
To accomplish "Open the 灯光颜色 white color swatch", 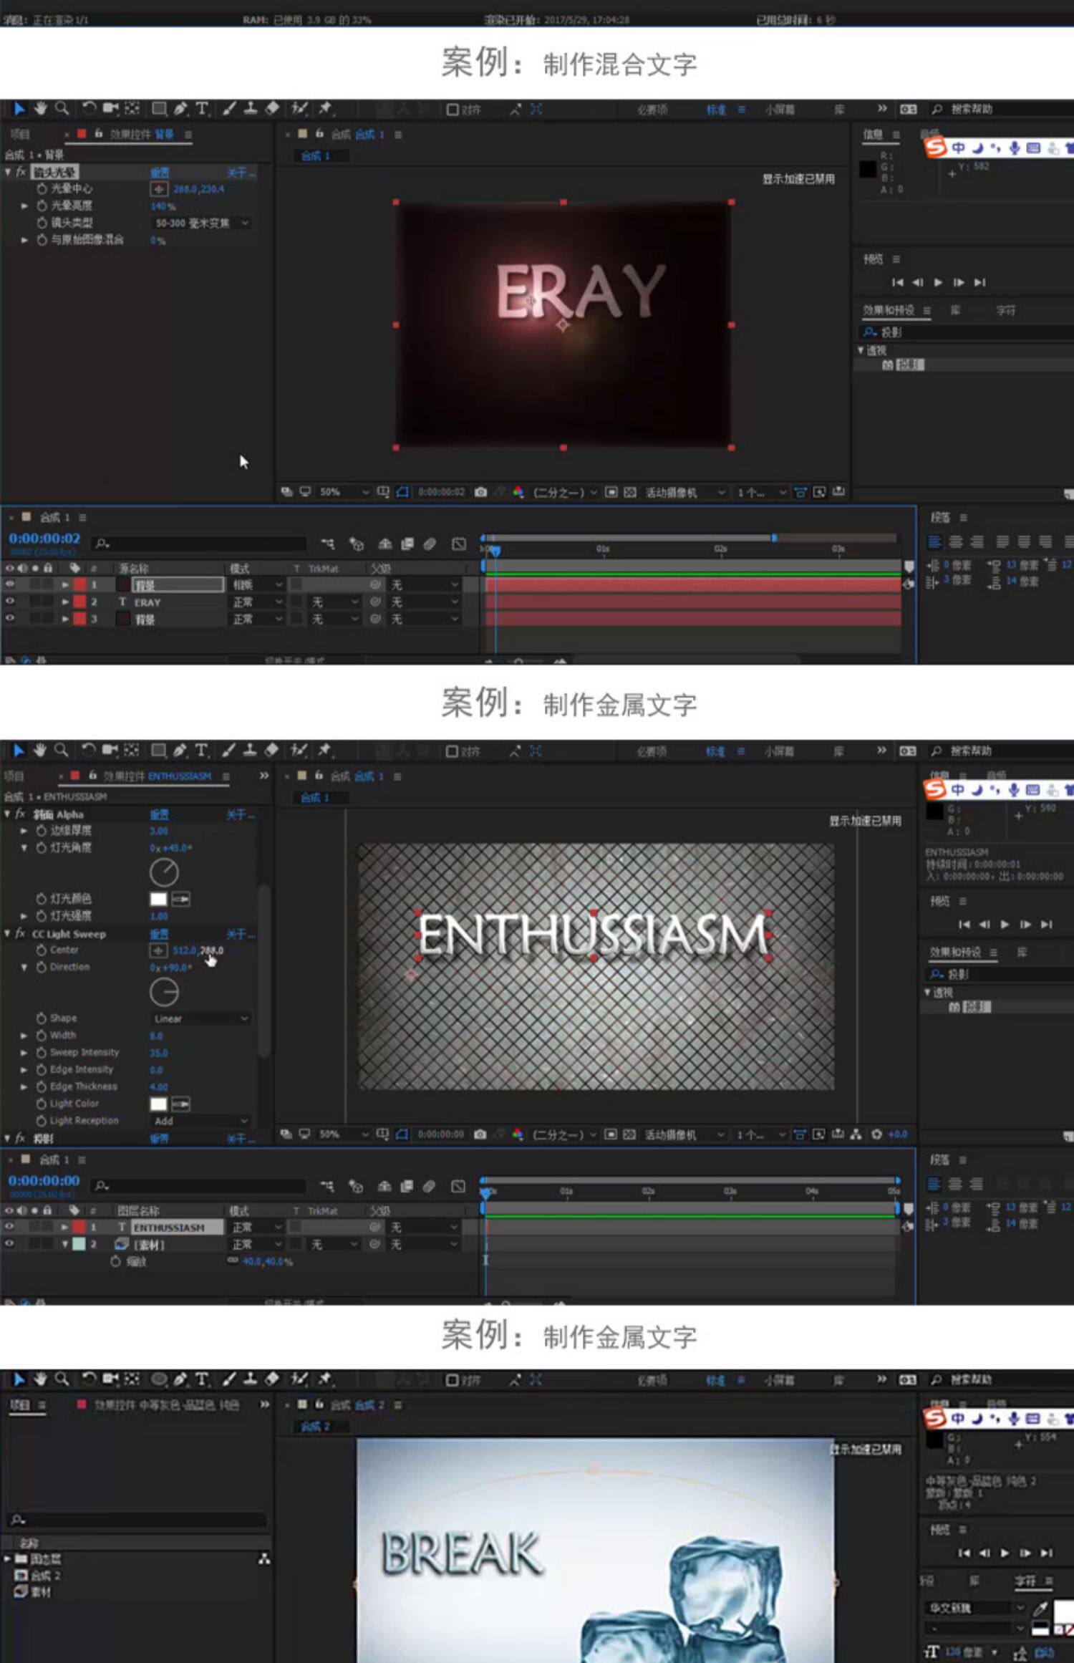I will [x=158, y=899].
